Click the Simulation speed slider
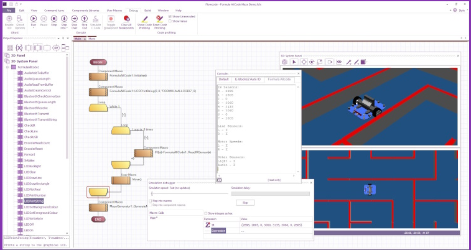The width and height of the screenshot is (471, 250). pos(187,194)
